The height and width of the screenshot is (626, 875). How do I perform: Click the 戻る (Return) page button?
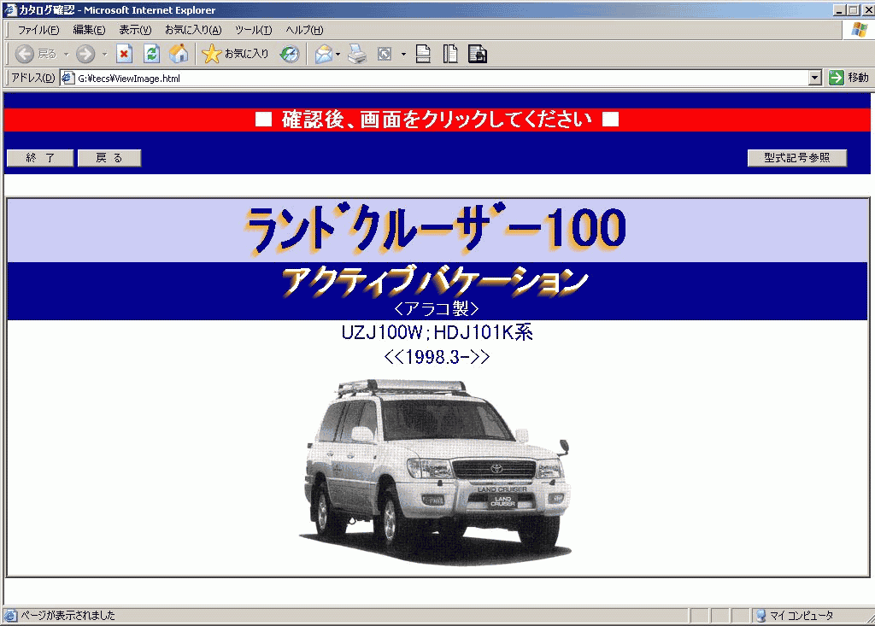(109, 158)
